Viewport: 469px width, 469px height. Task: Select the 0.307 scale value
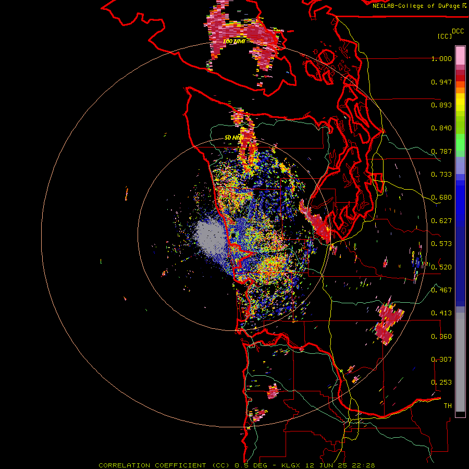[x=441, y=360]
